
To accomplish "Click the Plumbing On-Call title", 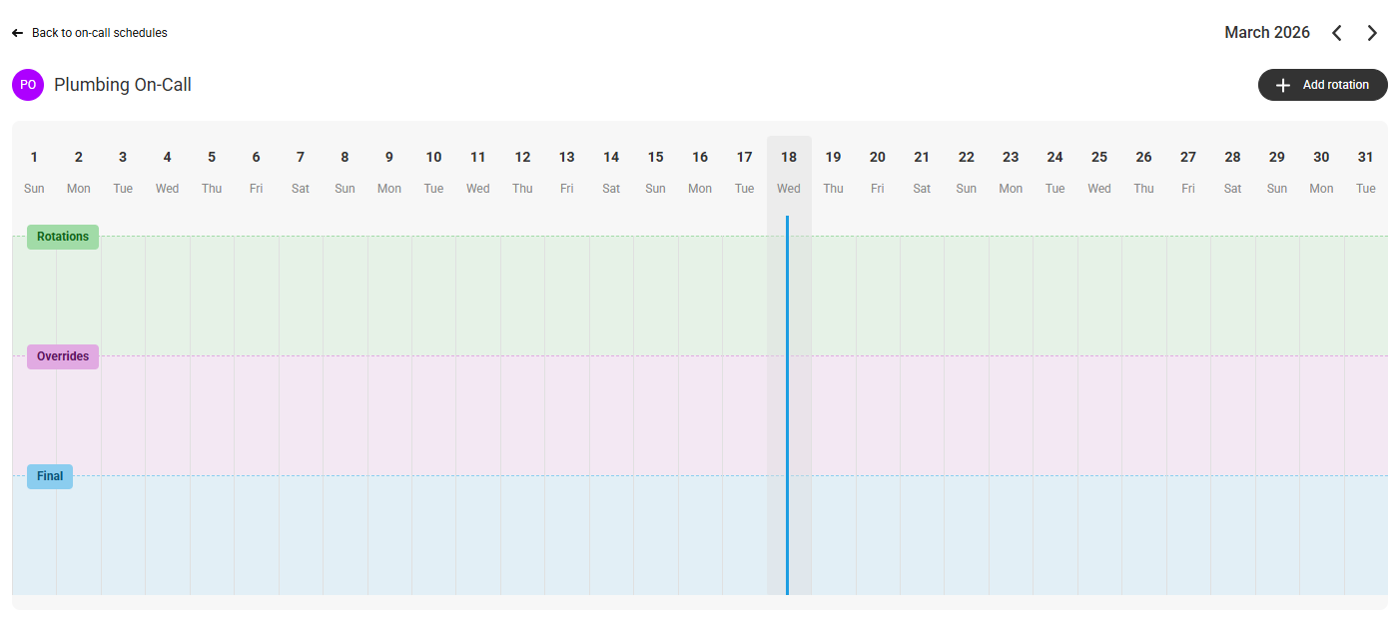I will point(123,85).
